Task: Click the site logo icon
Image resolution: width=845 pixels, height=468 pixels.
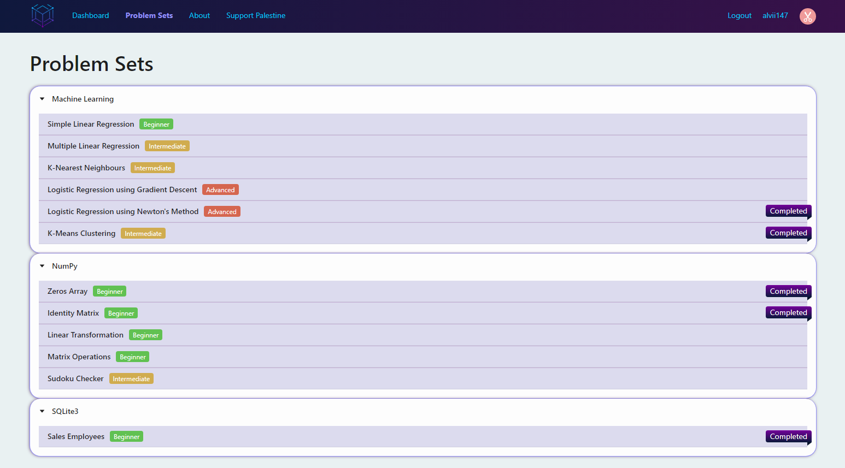Action: [x=43, y=16]
